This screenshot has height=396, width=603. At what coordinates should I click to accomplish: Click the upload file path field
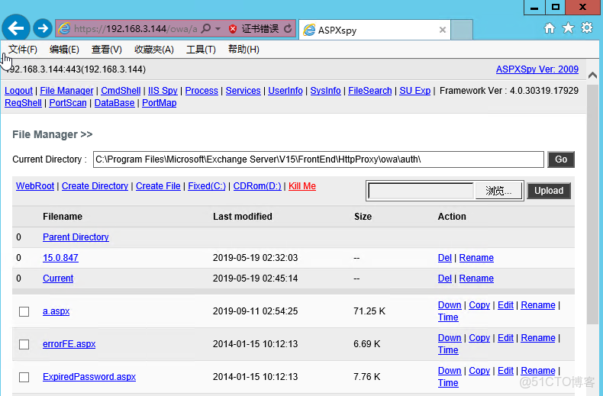click(421, 191)
